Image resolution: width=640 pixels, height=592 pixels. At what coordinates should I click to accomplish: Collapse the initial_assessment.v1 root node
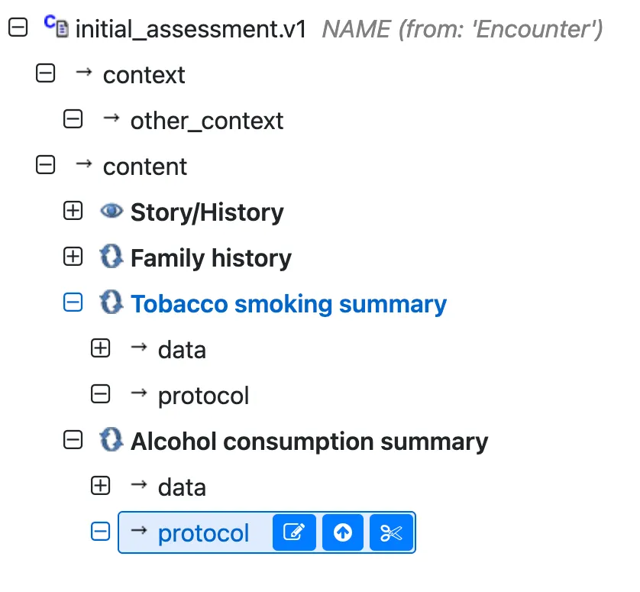tap(17, 27)
